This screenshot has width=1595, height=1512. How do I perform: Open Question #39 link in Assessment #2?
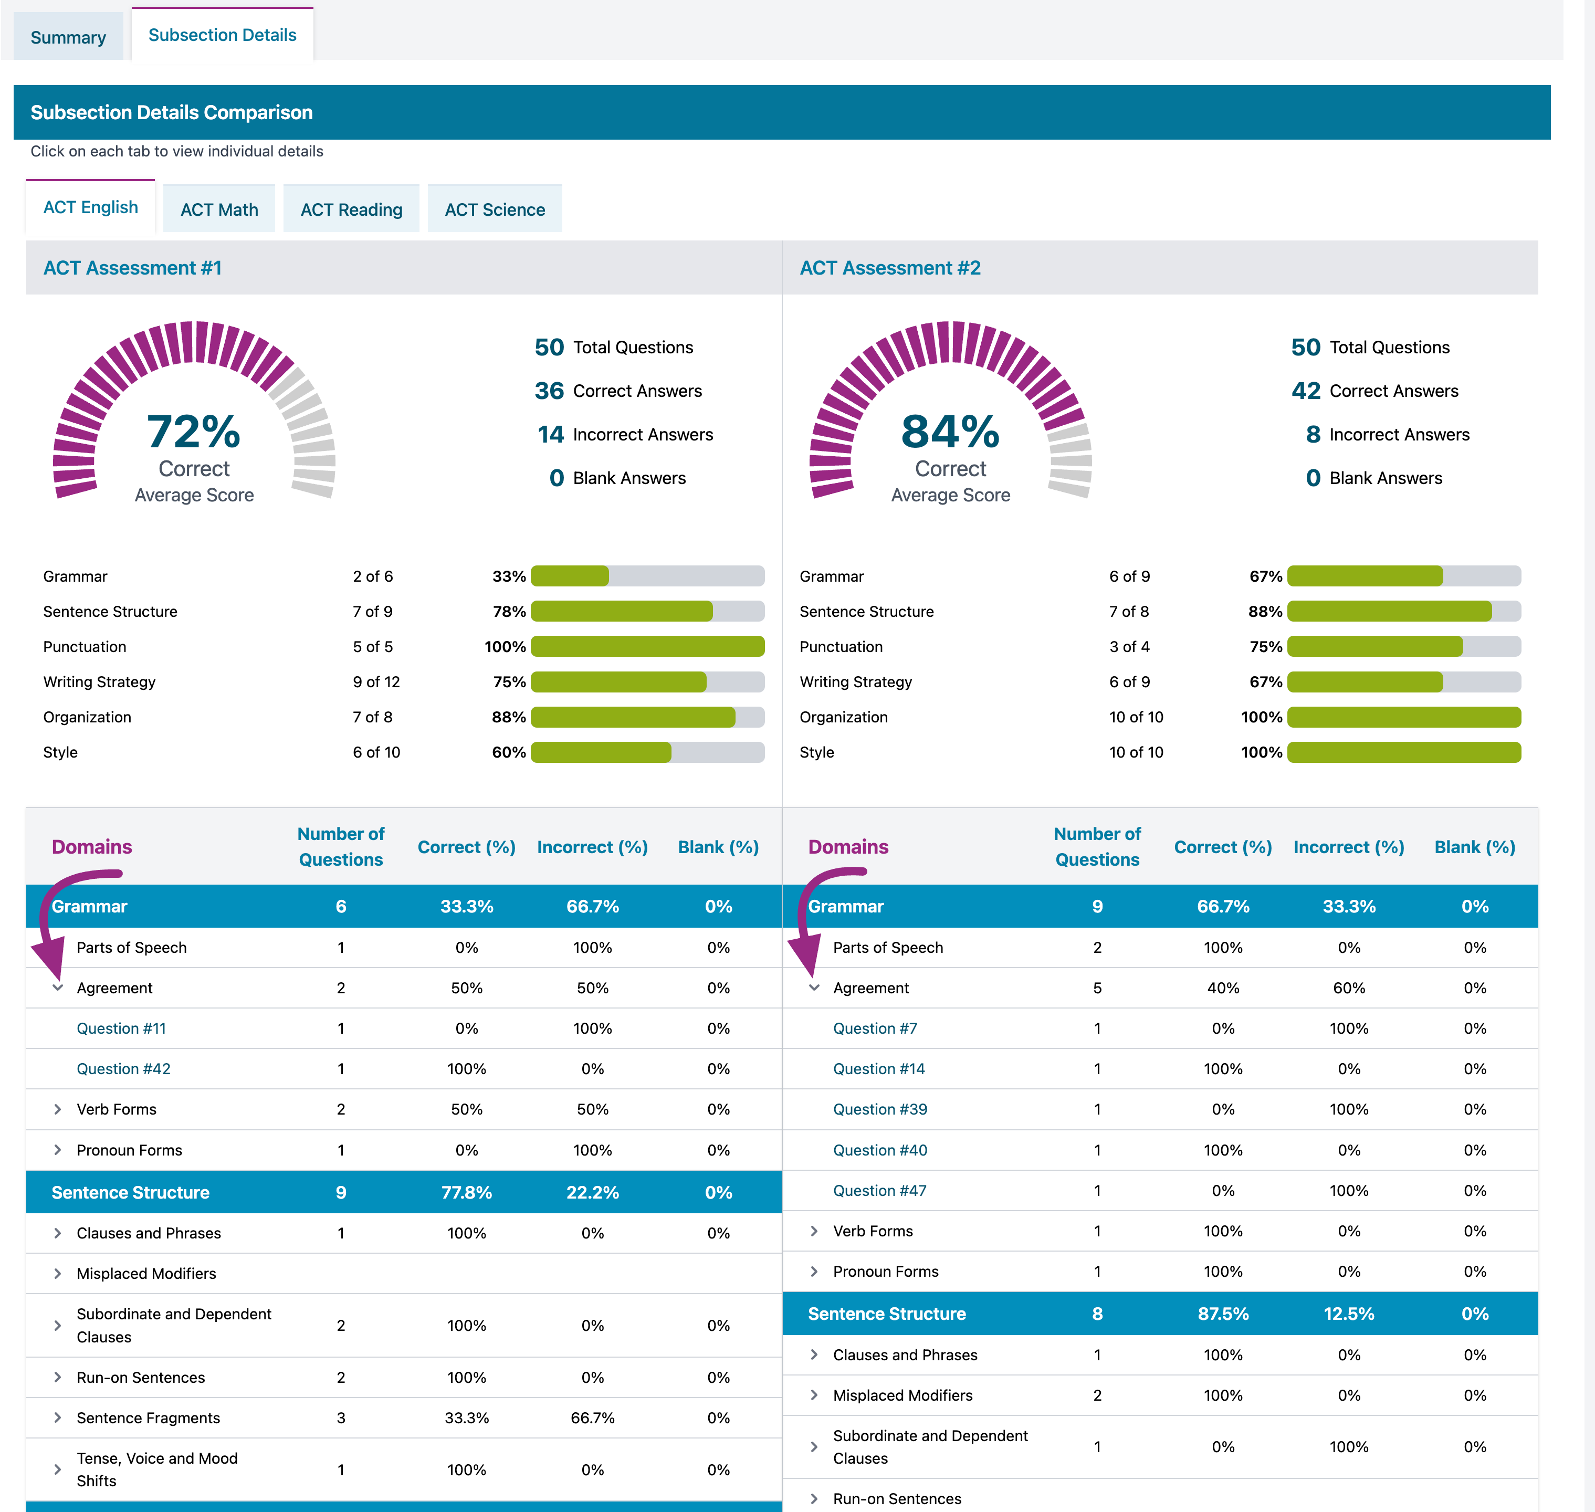click(879, 1109)
